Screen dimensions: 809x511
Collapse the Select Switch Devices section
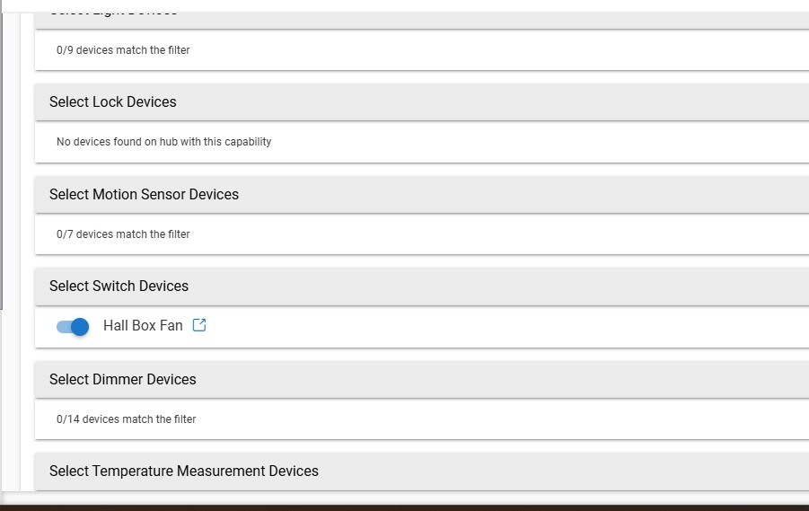coord(422,286)
